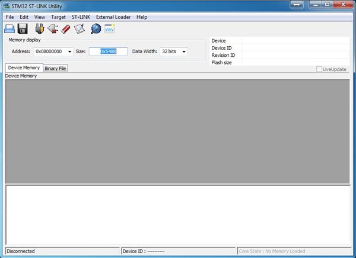356x258 pixels.
Task: Open the View menu
Action: (40, 17)
